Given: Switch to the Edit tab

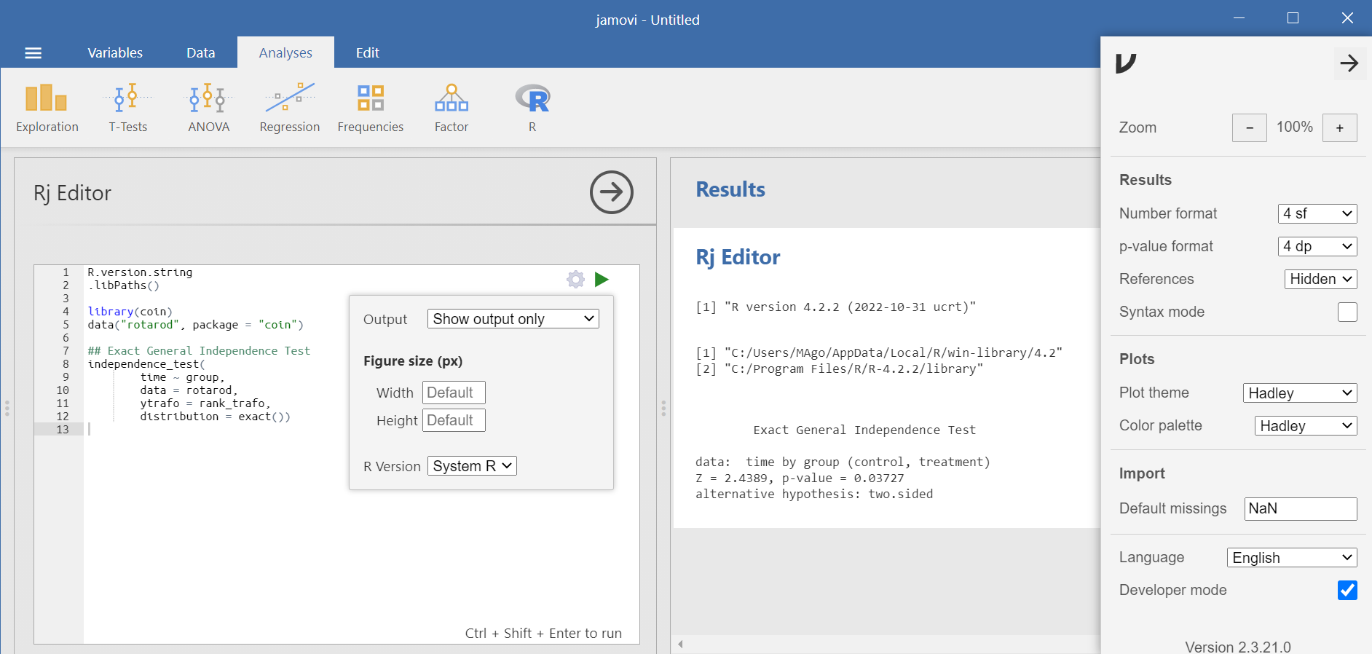Looking at the screenshot, I should (368, 52).
